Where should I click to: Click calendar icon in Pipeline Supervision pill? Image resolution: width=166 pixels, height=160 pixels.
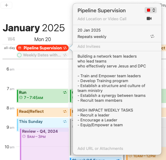[20, 48]
